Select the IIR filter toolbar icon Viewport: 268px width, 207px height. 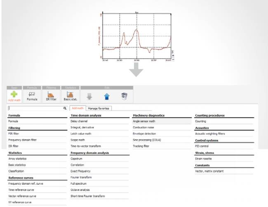point(51,96)
